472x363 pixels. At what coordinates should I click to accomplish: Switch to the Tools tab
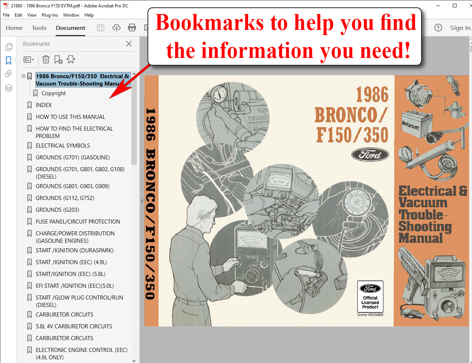pyautogui.click(x=39, y=28)
